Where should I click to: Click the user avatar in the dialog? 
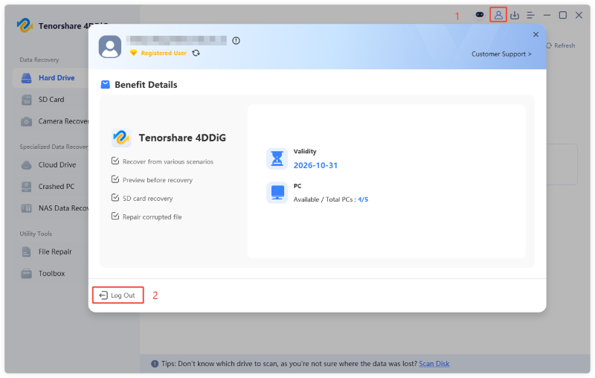(x=110, y=47)
